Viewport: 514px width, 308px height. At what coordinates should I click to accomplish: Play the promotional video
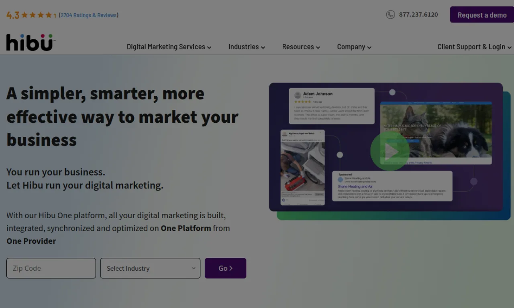390,152
